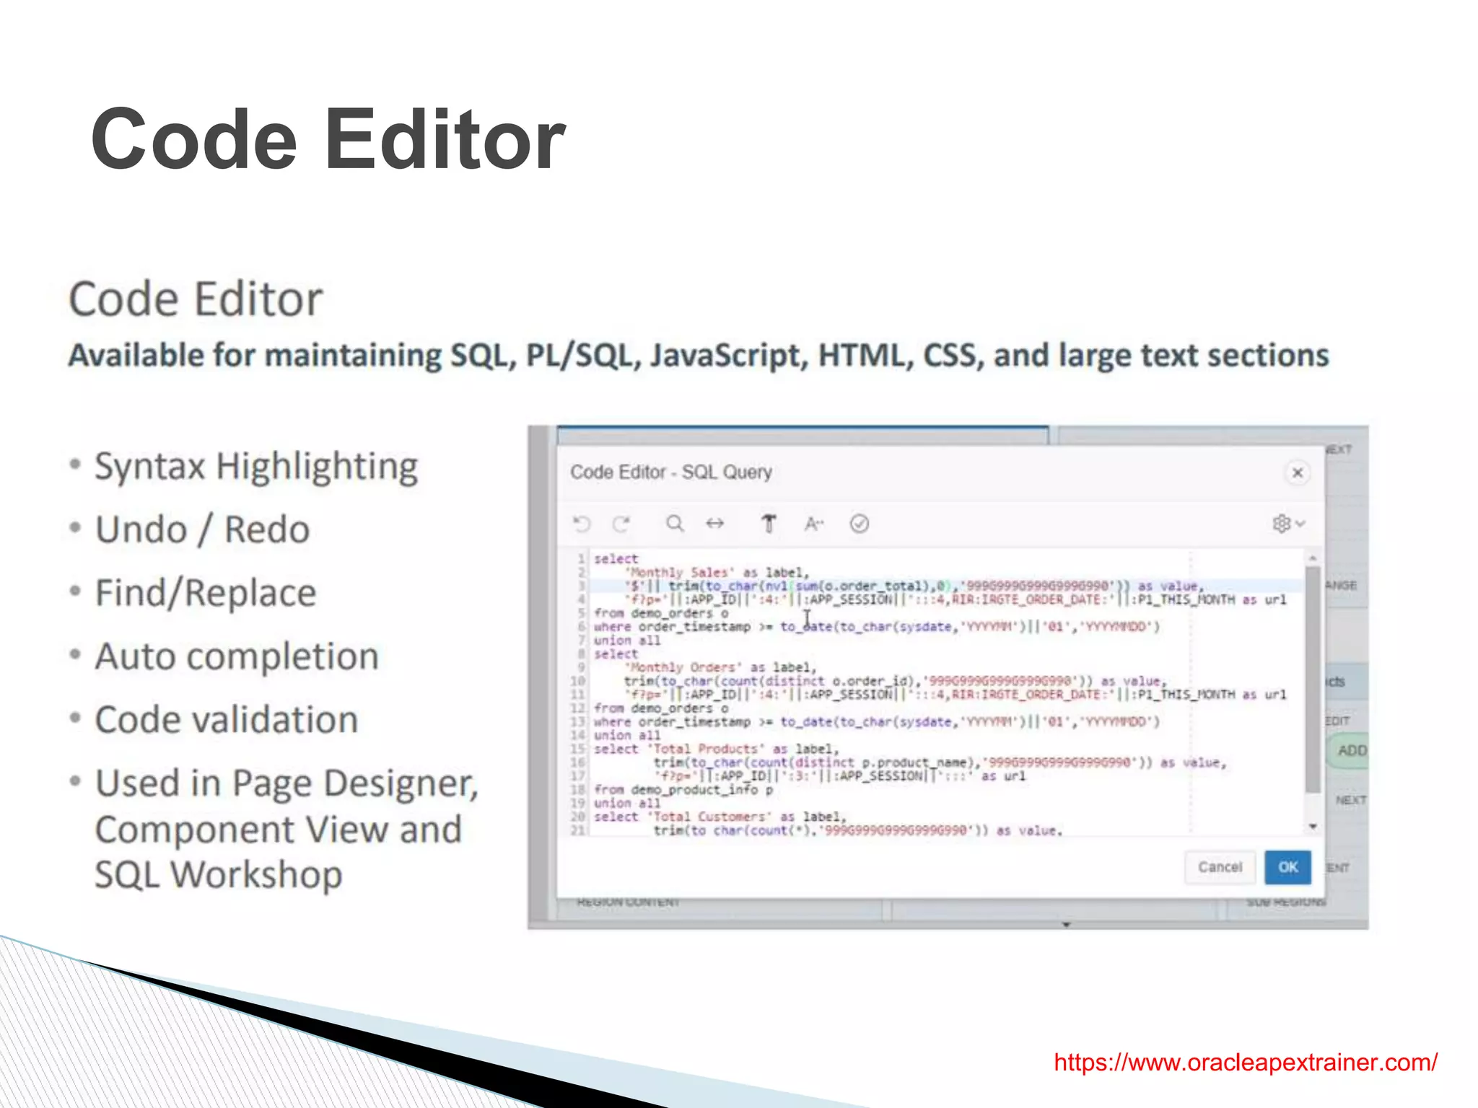Click the scrollbar down arrow in editor
This screenshot has width=1478, height=1108.
[1313, 827]
